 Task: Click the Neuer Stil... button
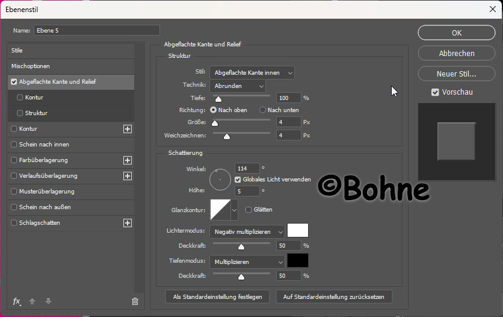click(x=456, y=74)
